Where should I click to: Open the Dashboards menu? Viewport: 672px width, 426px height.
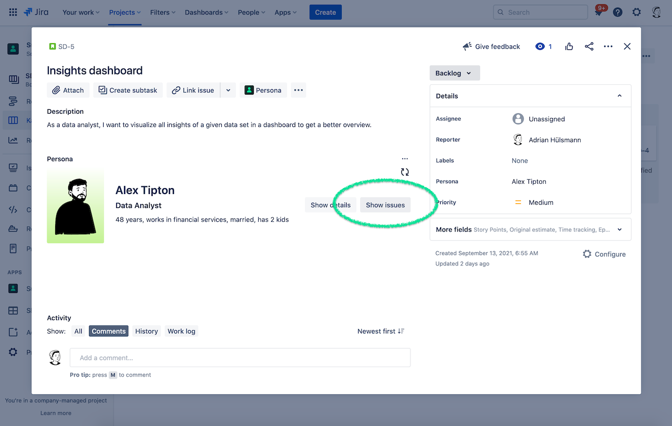click(206, 12)
